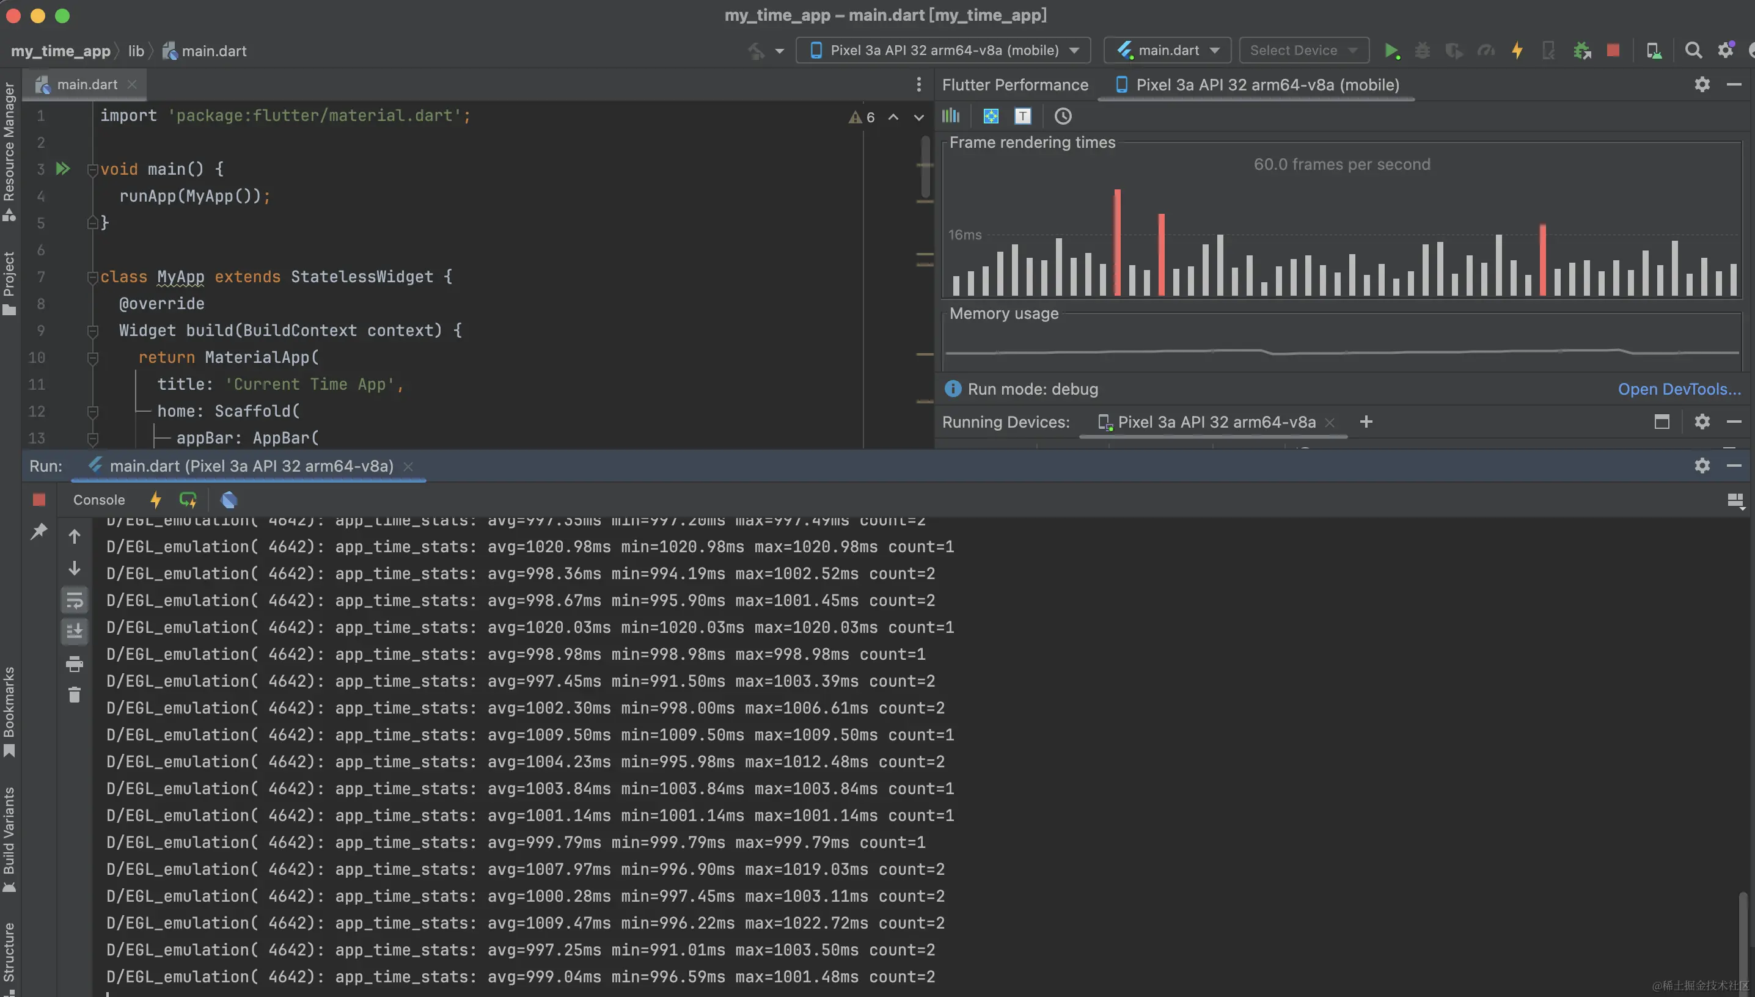Collapse the MyApp class fold marker
Image resolution: width=1755 pixels, height=997 pixels.
pos(93,277)
